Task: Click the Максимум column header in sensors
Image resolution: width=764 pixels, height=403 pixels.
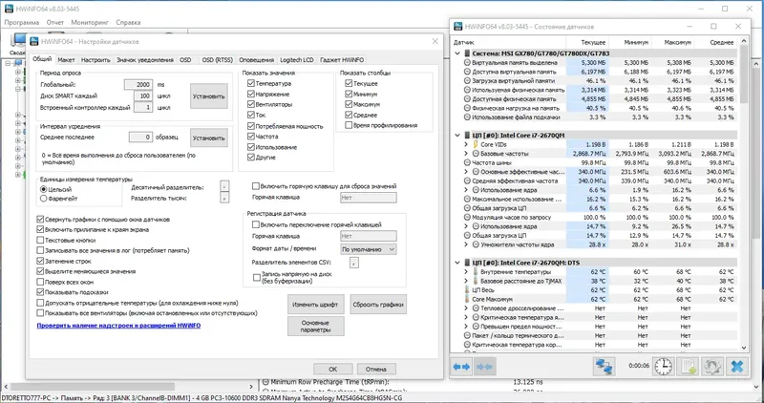Action: pos(678,42)
